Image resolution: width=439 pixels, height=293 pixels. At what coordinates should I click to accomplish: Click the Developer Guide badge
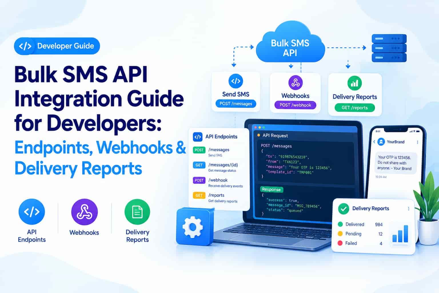point(57,46)
